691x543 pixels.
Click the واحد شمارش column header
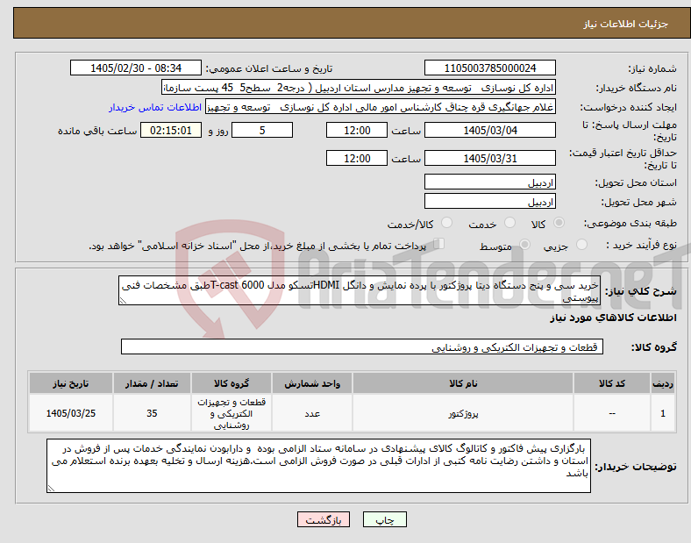tap(312, 383)
